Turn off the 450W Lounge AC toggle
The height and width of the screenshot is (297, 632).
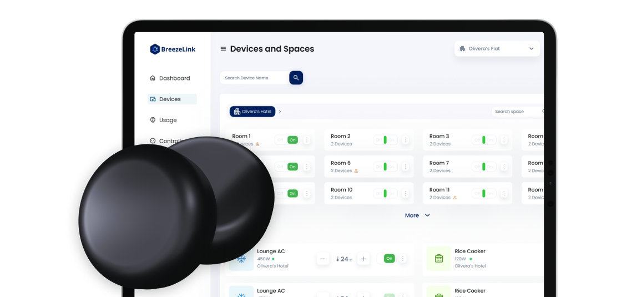(x=386, y=259)
